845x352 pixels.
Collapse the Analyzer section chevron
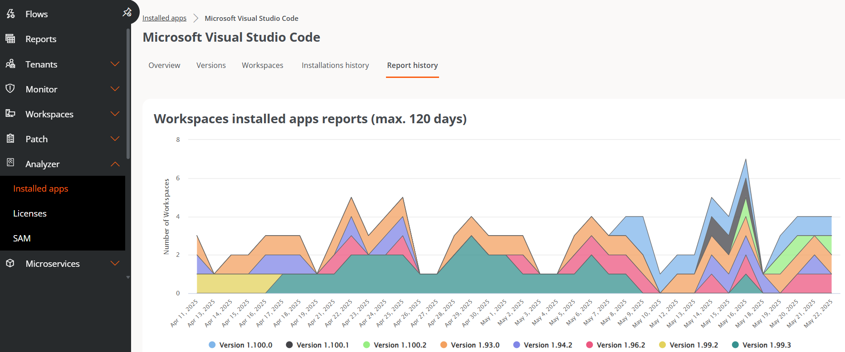tap(115, 164)
